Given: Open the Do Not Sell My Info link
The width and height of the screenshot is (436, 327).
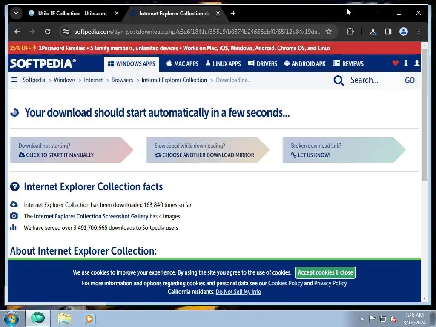Looking at the screenshot, I should [238, 292].
